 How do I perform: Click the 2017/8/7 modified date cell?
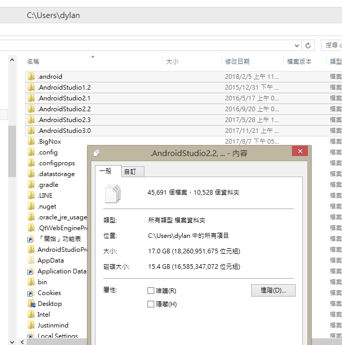[x=252, y=141]
